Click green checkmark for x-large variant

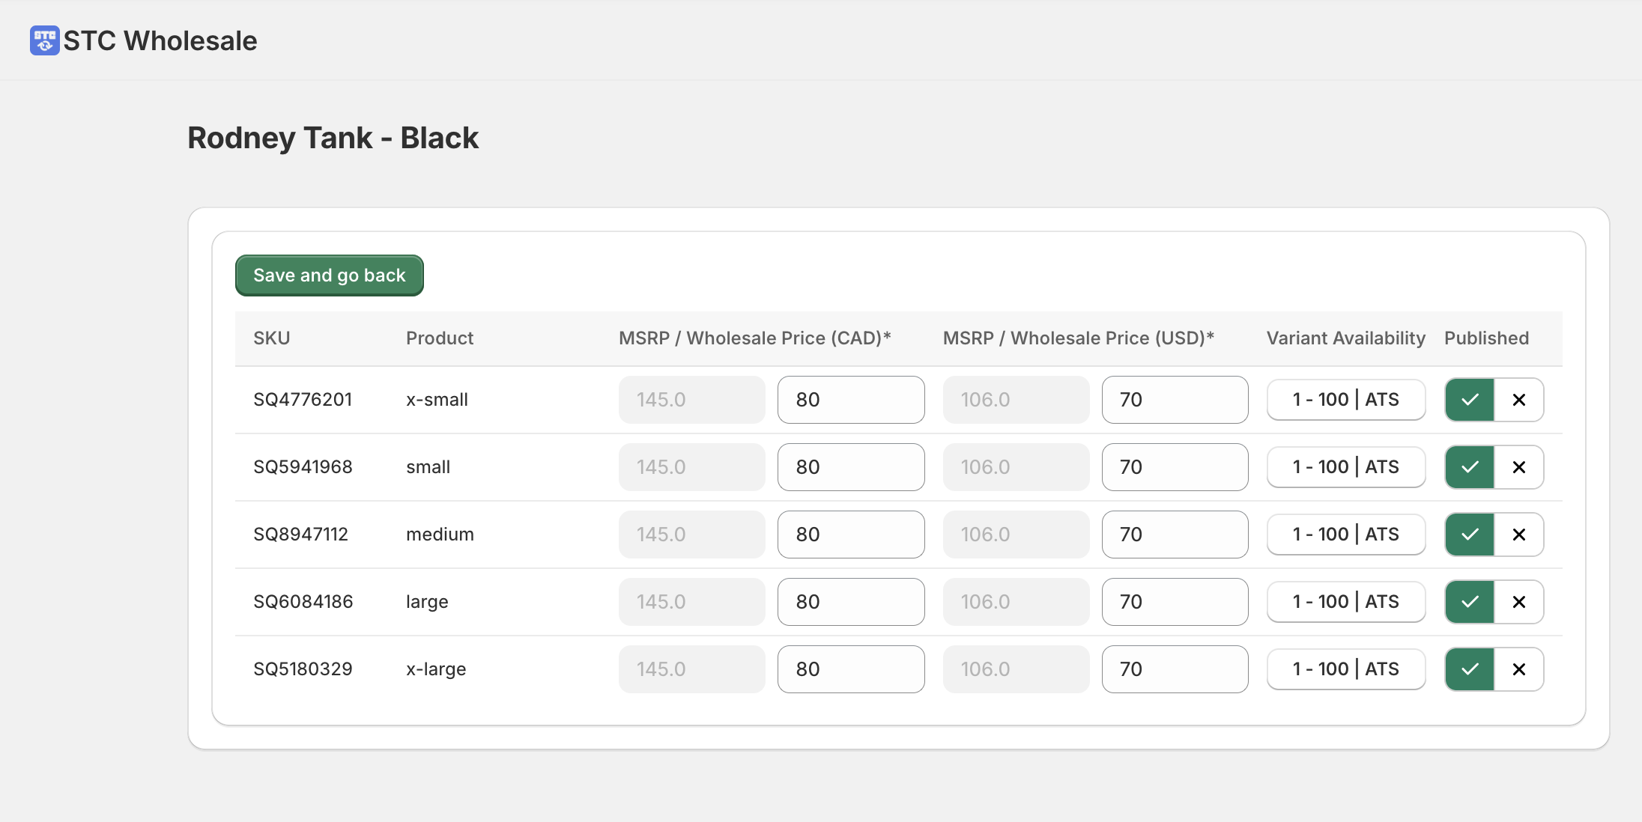pos(1470,669)
